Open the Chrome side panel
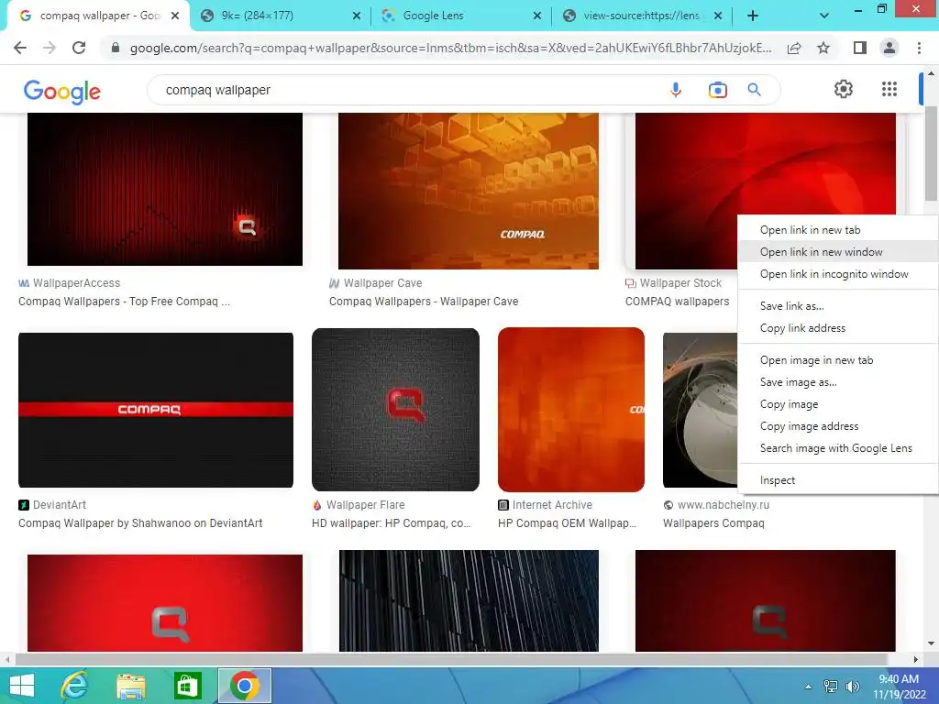939x704 pixels. click(860, 48)
